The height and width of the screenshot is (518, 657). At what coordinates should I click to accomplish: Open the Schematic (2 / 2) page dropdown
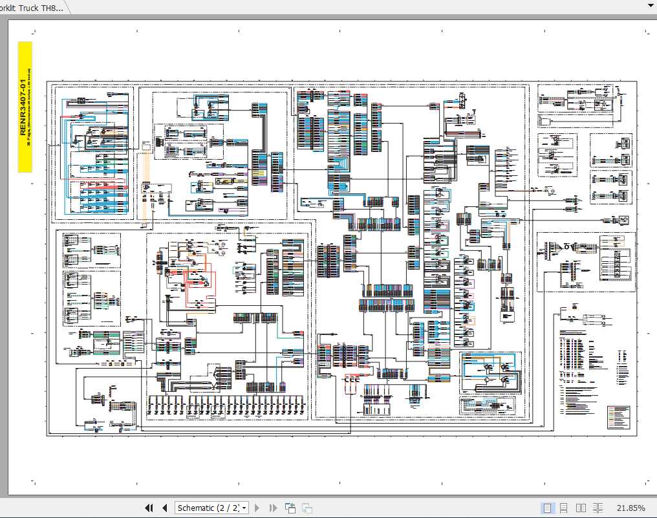[x=244, y=508]
